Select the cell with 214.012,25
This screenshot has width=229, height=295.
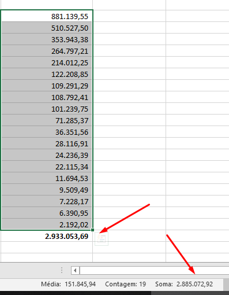click(47, 62)
